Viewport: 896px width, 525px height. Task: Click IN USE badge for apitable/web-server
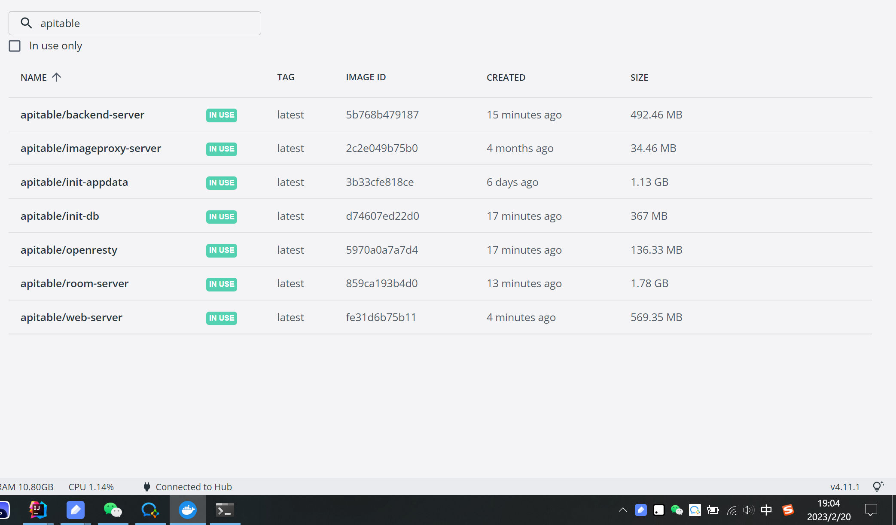coord(221,318)
